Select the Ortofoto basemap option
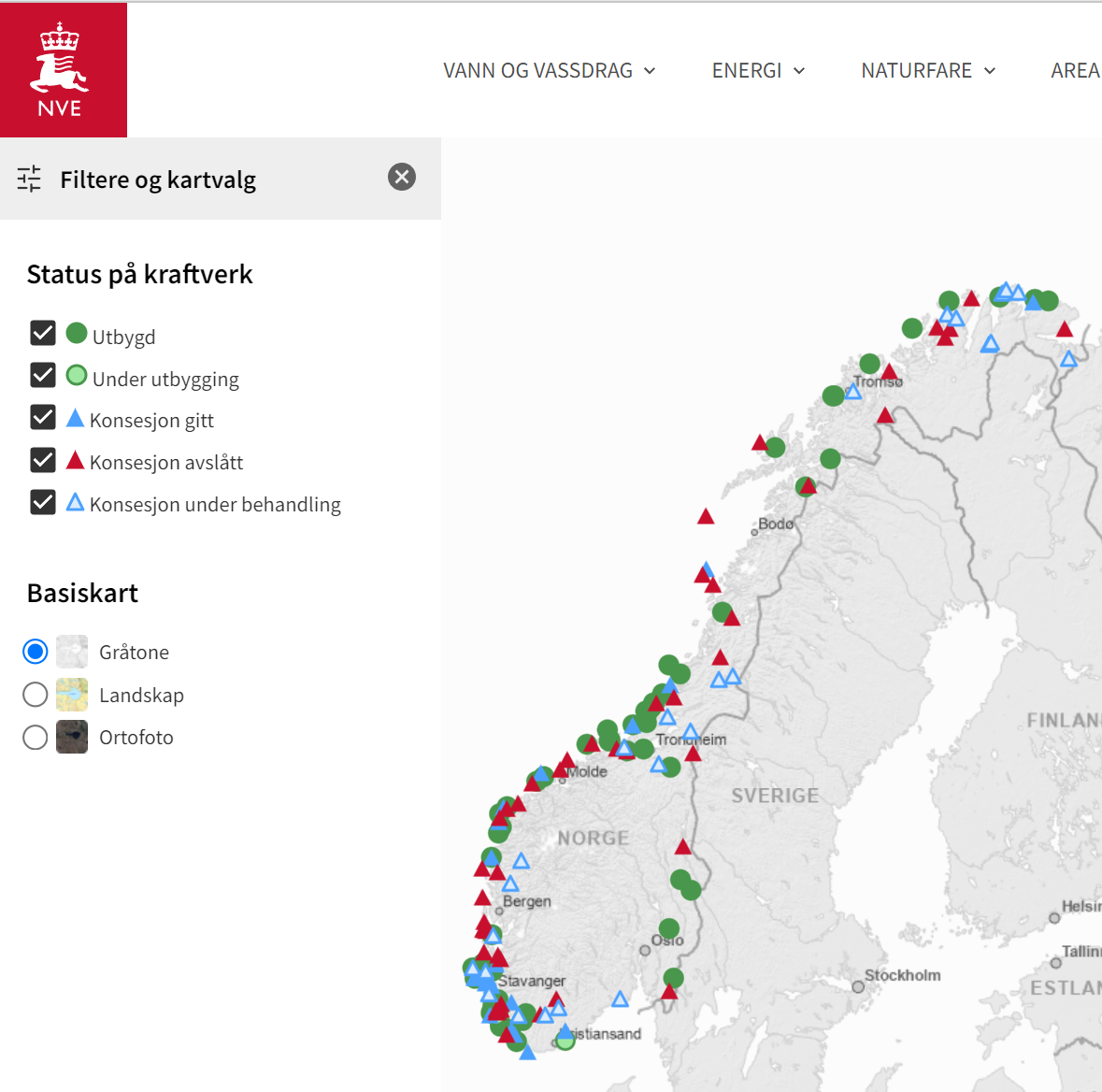This screenshot has width=1102, height=1092. [x=36, y=738]
